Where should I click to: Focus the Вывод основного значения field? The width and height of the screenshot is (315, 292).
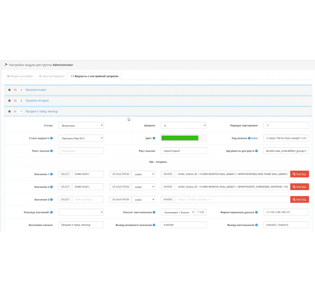pyautogui.click(x=184, y=225)
